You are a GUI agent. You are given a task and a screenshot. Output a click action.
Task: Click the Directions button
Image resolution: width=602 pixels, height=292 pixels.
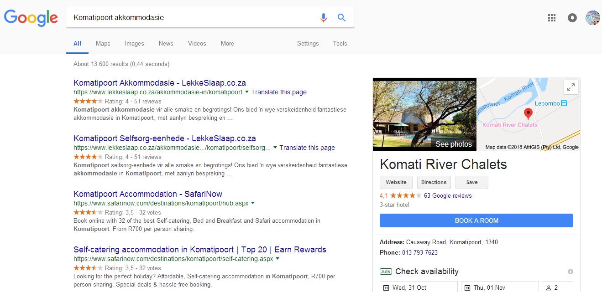(x=434, y=182)
